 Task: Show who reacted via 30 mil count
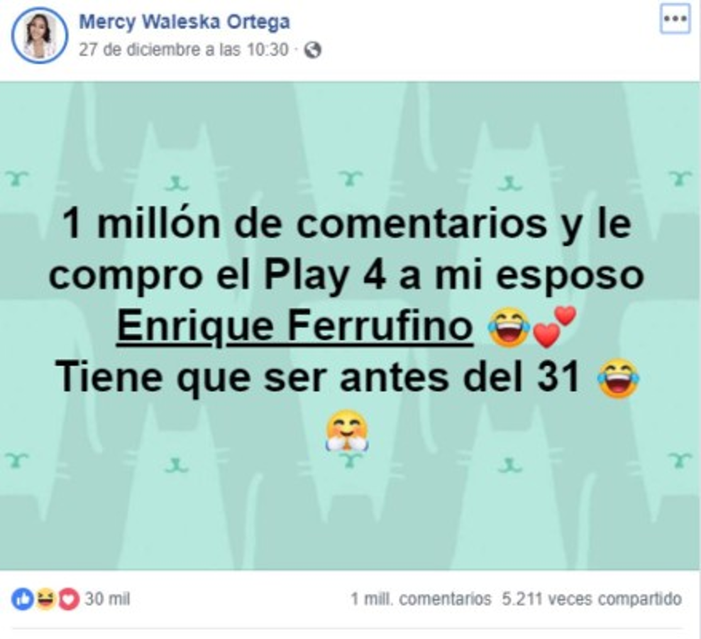pyautogui.click(x=107, y=599)
